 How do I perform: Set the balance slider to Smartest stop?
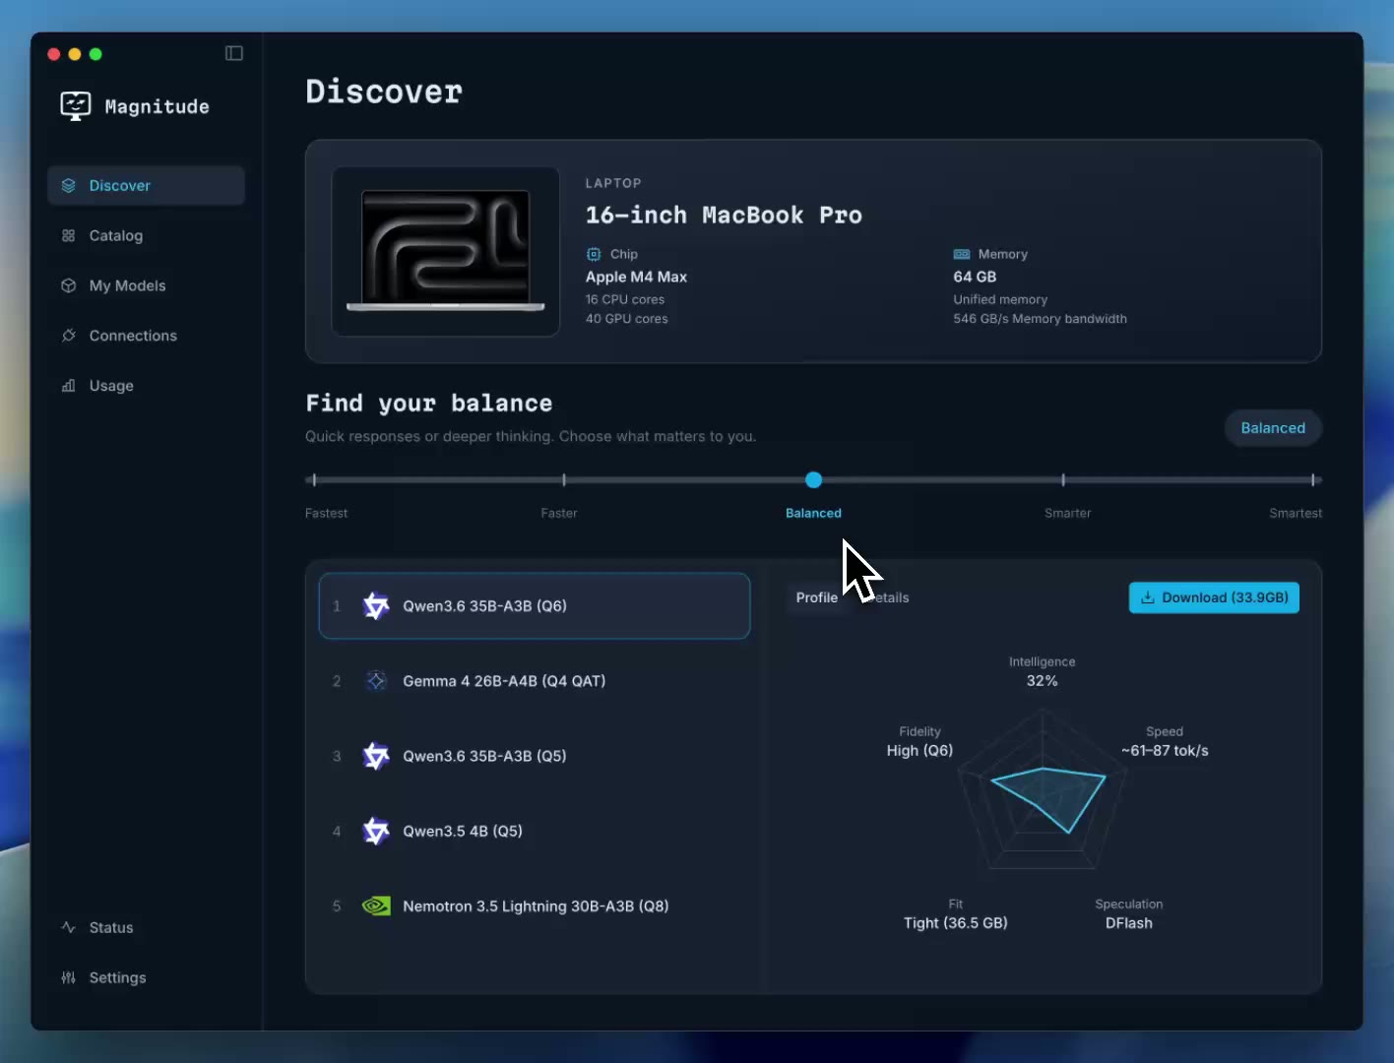pyautogui.click(x=1313, y=480)
